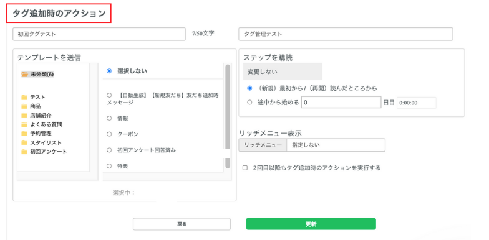Click the ステップを購読 heading
Screen dimensions: 489x240
pyautogui.click(x=268, y=57)
